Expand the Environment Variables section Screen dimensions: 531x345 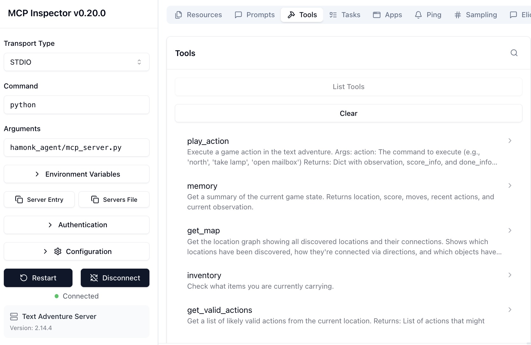tap(76, 174)
